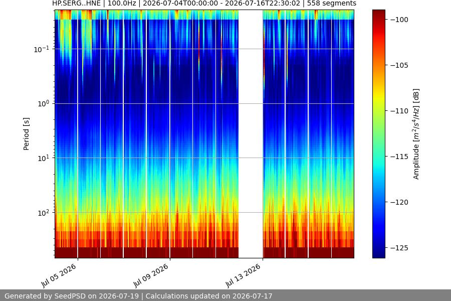Screen dimensions: 451x301
Task: Click the '100.0Hz' sampling rate in title
Action: 122,4
